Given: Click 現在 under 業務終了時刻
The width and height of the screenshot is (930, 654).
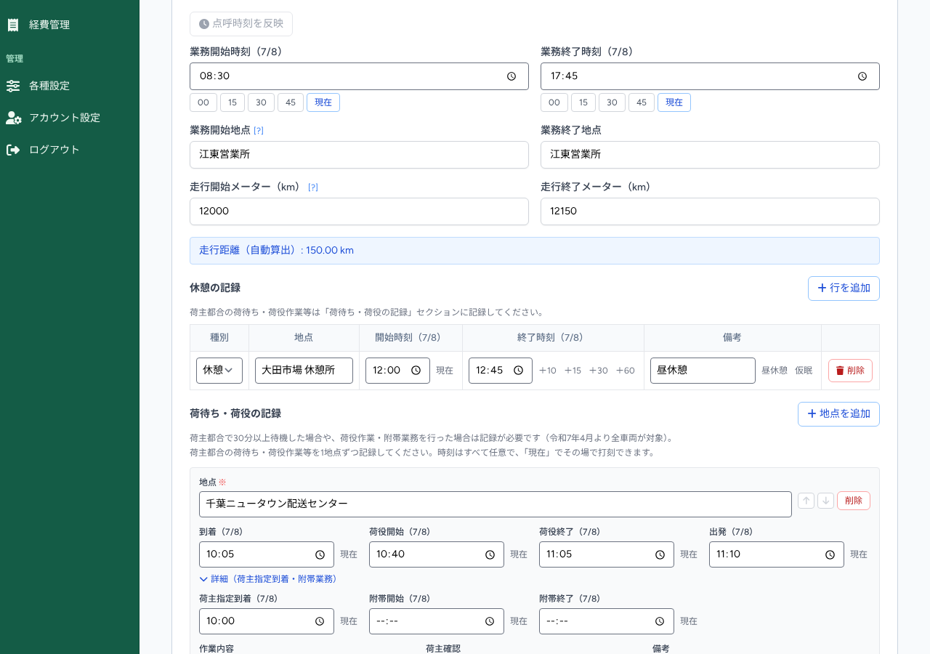Looking at the screenshot, I should 674,102.
